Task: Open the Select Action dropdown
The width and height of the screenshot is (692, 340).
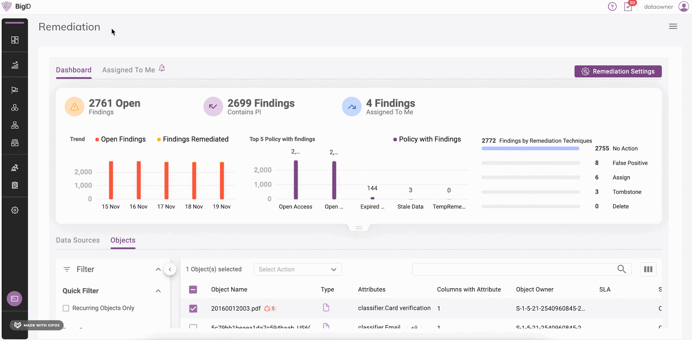Action: click(298, 269)
